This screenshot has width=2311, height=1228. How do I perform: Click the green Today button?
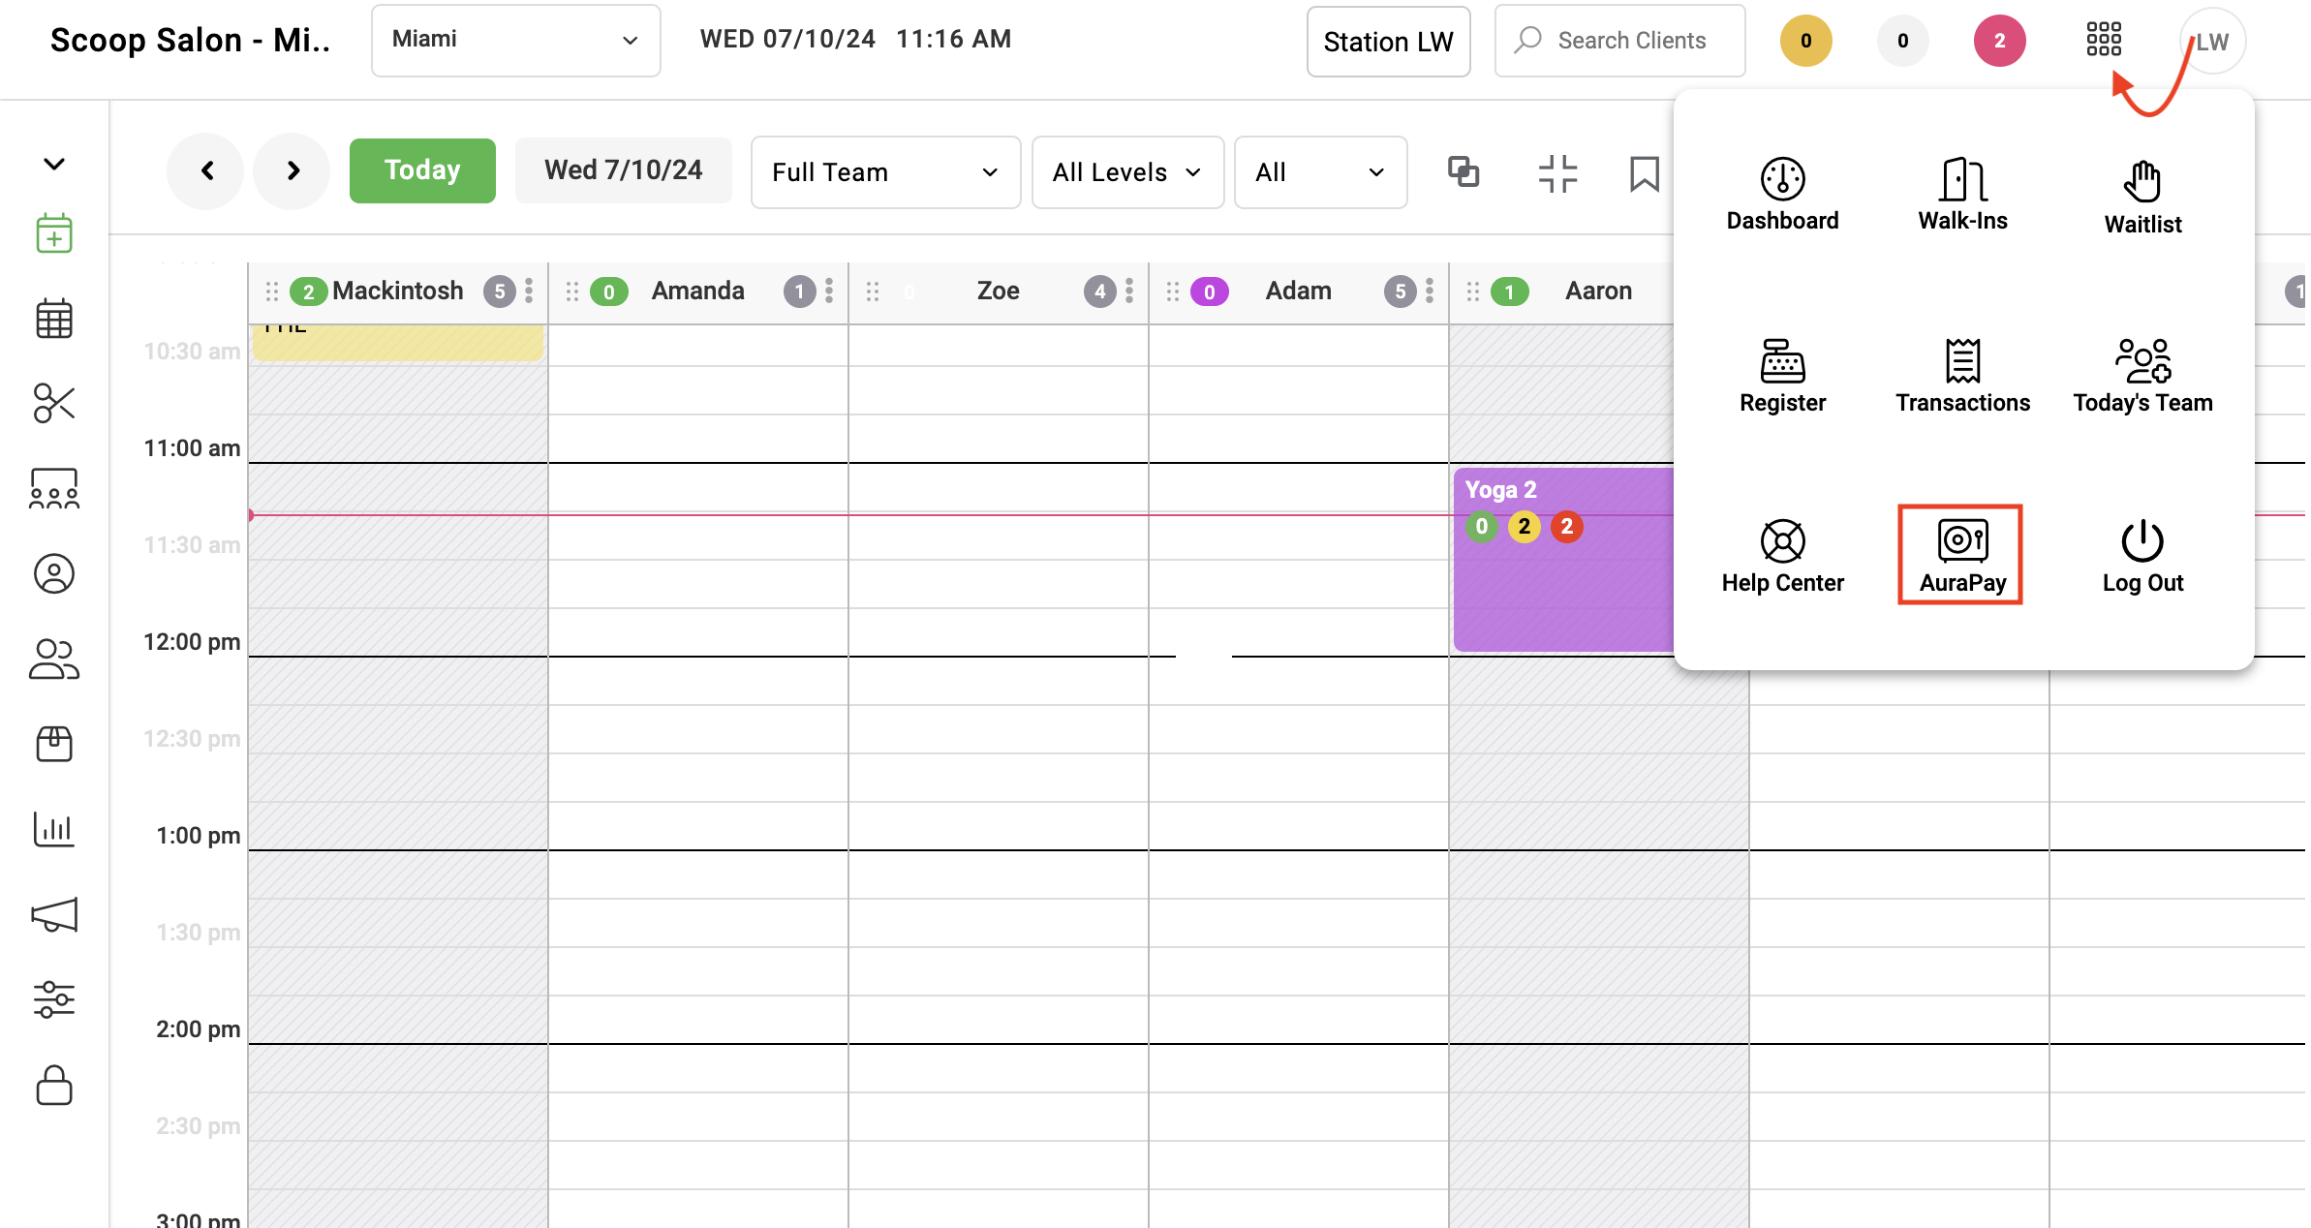422,170
